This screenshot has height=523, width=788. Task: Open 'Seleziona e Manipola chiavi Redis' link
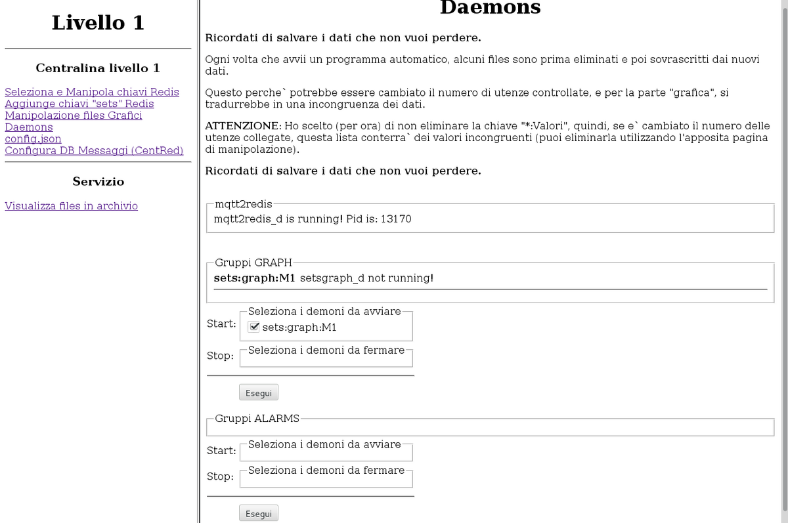[92, 92]
